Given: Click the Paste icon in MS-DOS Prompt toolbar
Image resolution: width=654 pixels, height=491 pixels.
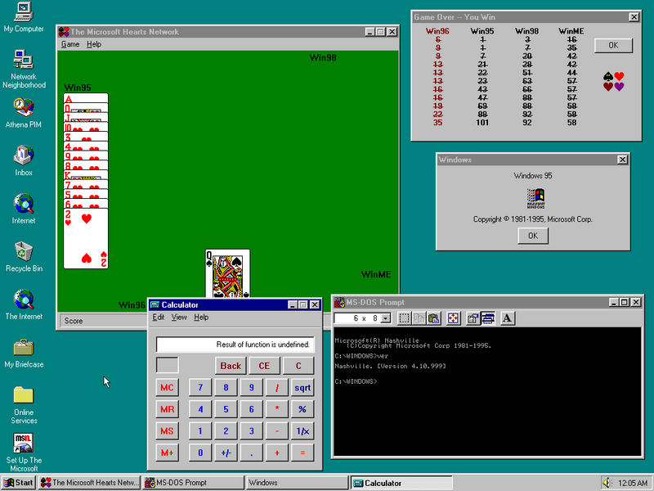Looking at the screenshot, I should pos(434,318).
